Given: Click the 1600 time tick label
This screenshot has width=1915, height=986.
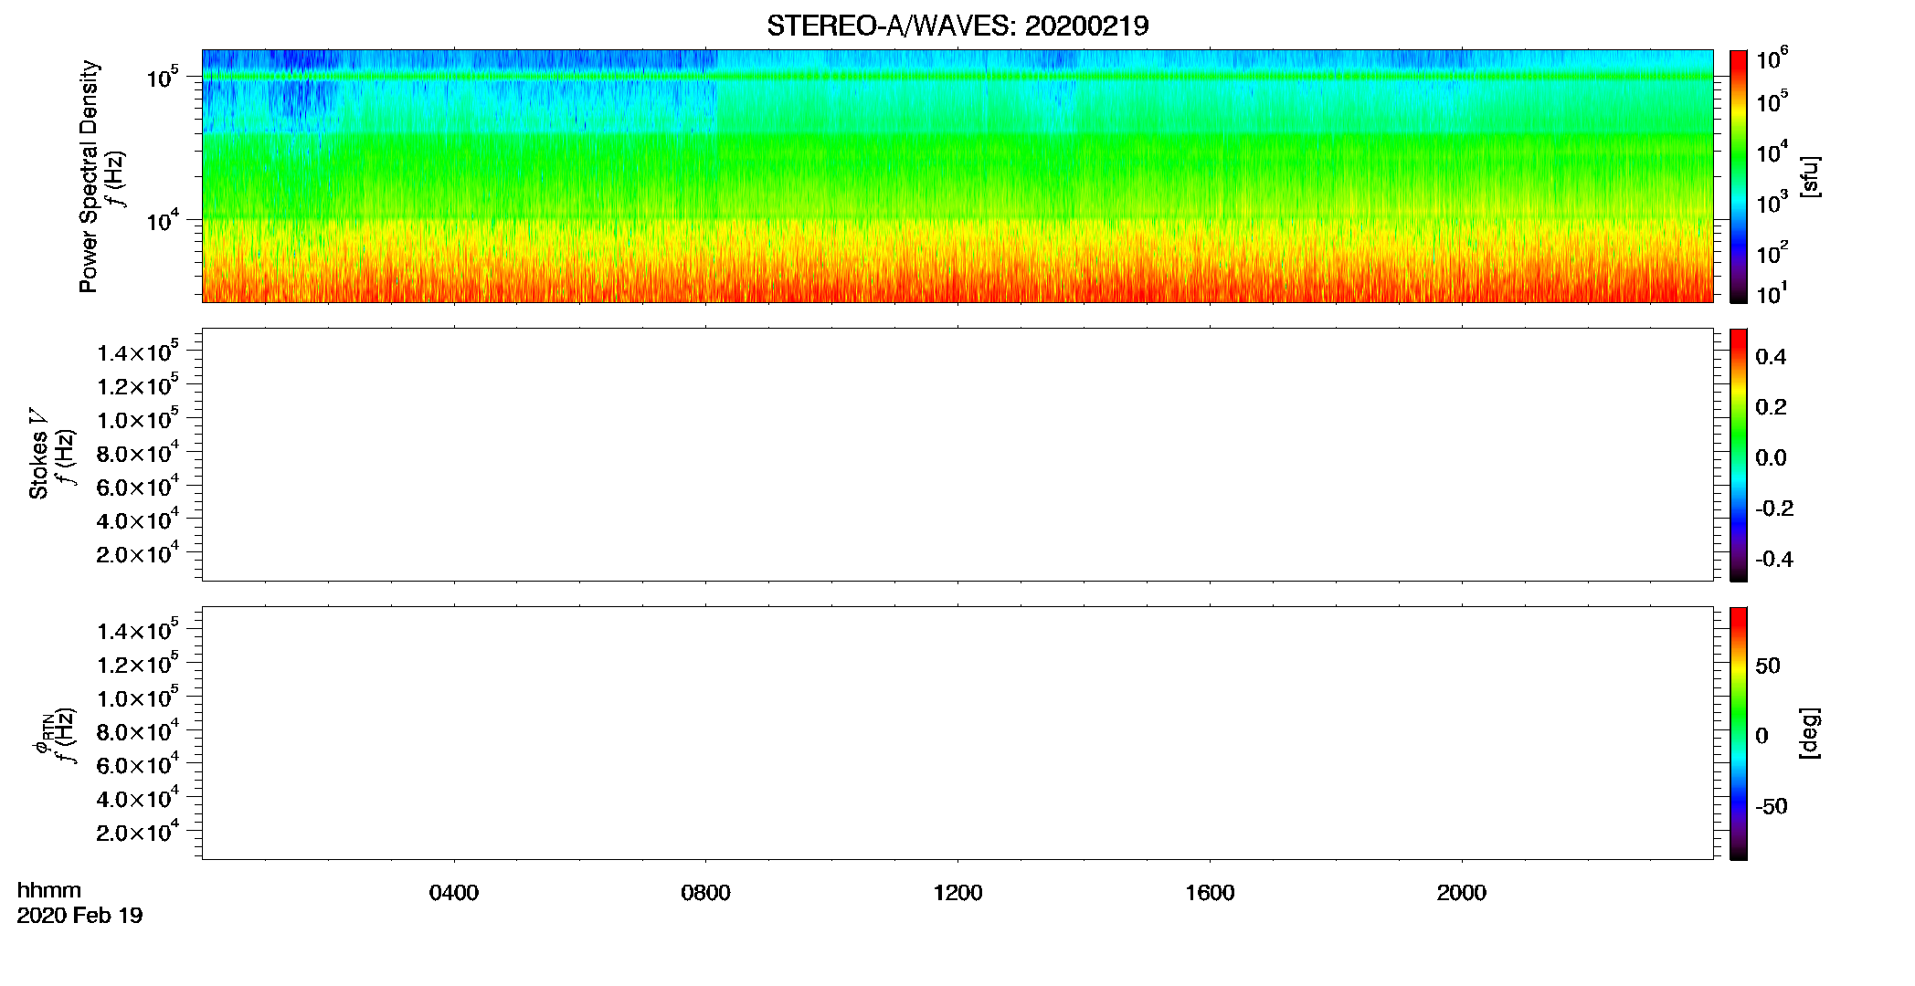Looking at the screenshot, I should (1210, 893).
